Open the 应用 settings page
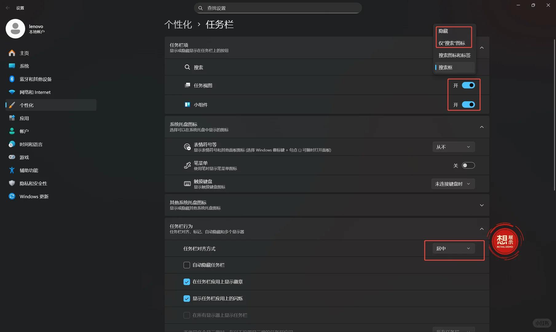 tap(25, 118)
